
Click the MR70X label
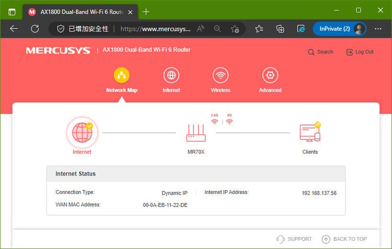pos(196,152)
